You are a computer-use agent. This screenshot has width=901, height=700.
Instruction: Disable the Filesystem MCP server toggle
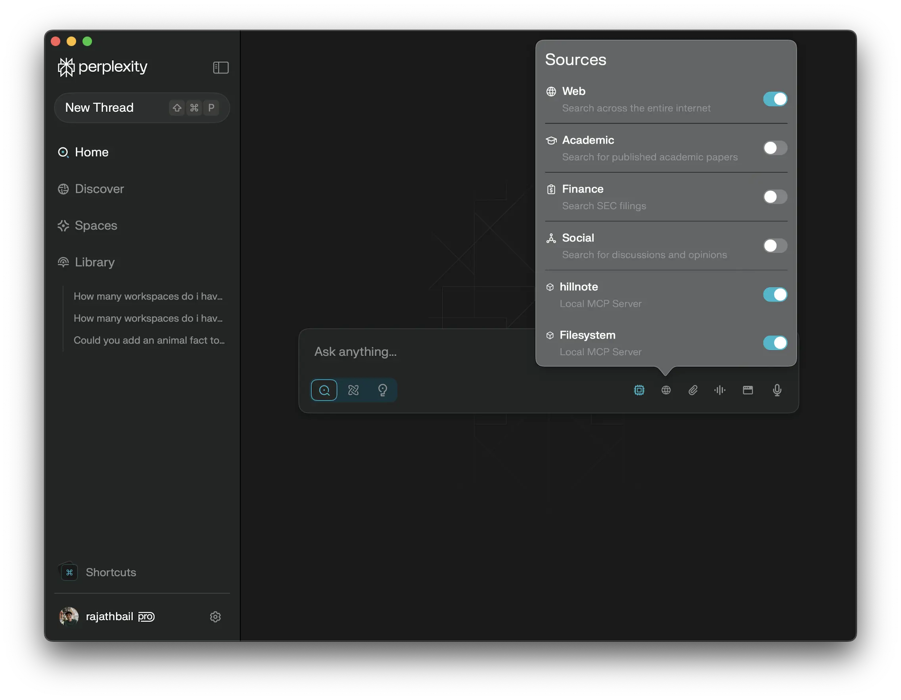coord(775,343)
